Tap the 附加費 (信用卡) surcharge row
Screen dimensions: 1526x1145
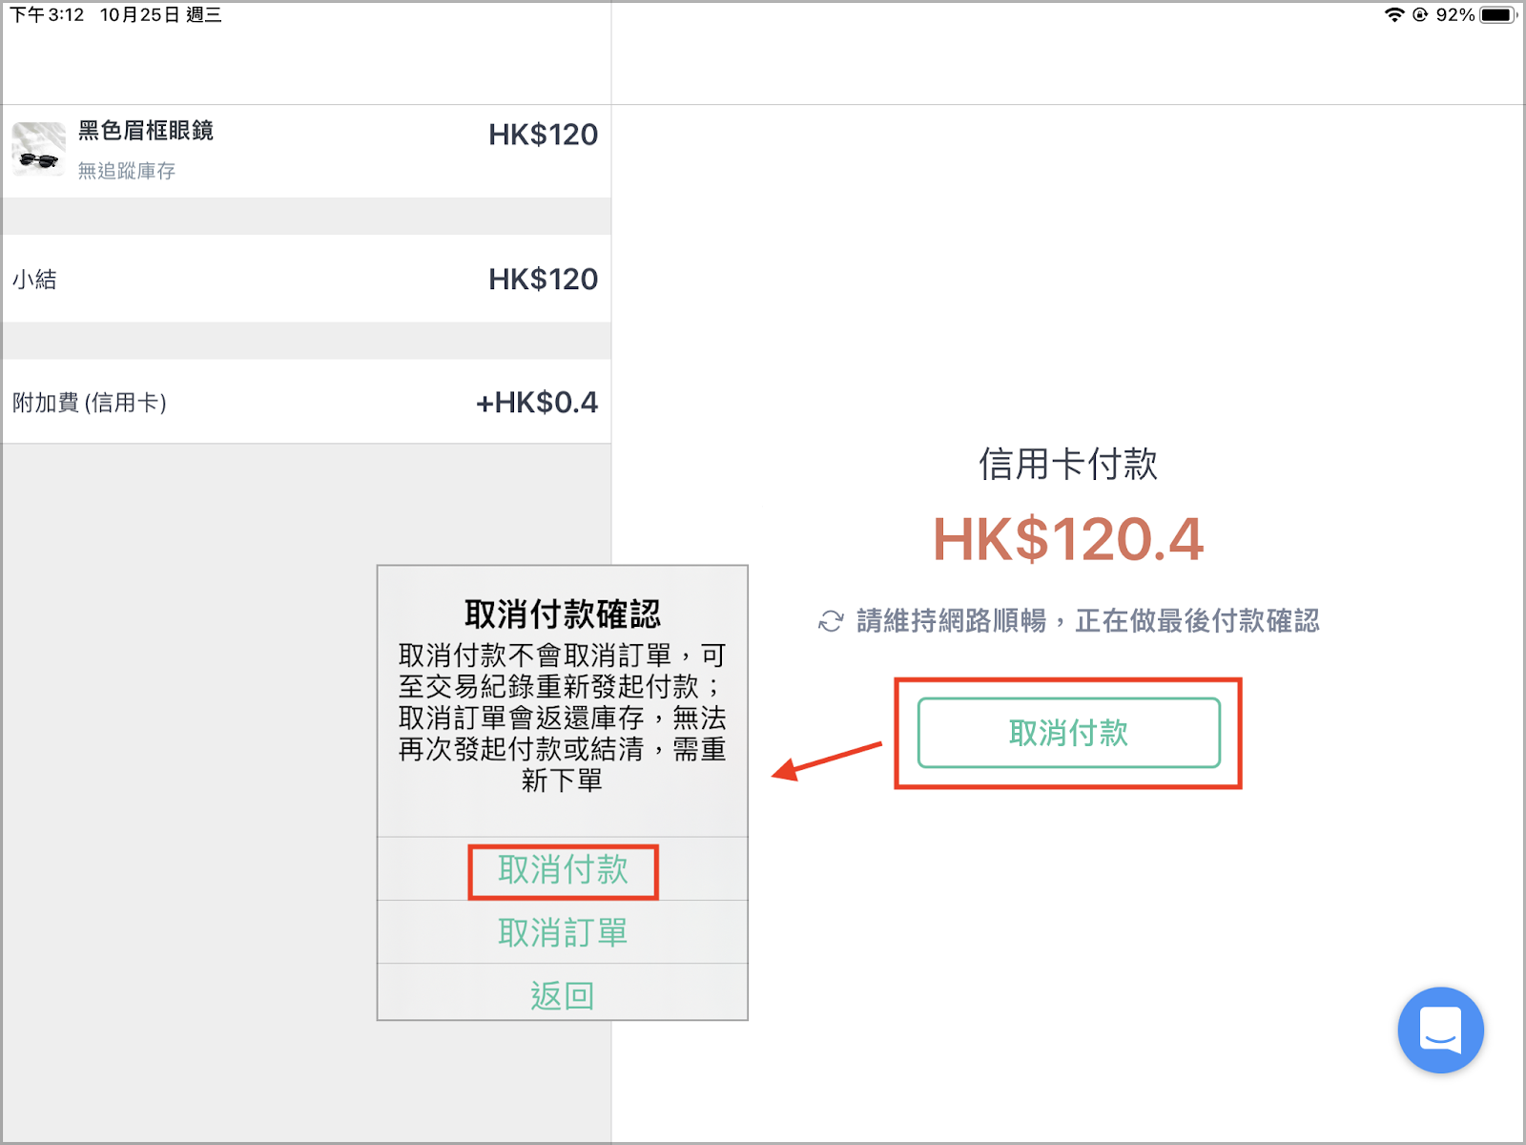click(306, 402)
